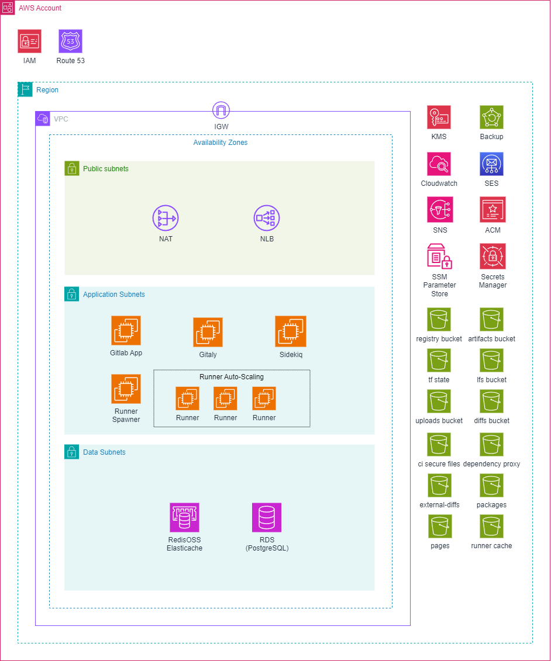This screenshot has height=661, width=551.
Task: Click the Runner Auto-Scaling group label
Action: pos(232,377)
